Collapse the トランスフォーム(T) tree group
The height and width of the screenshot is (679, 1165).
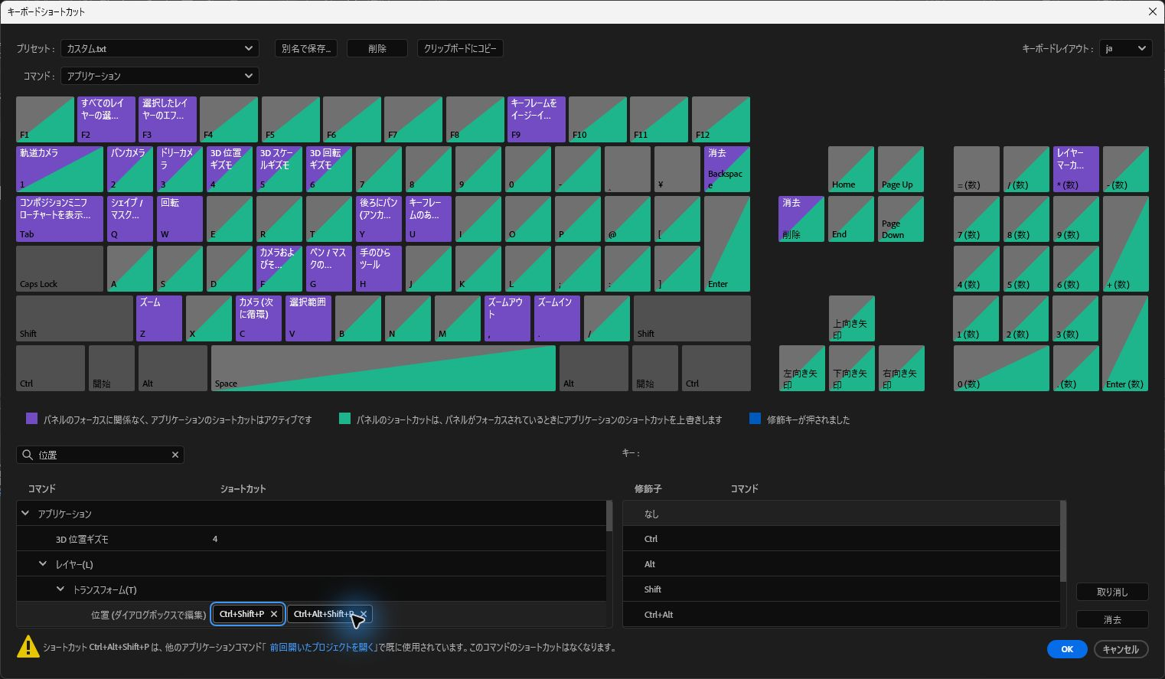point(60,589)
